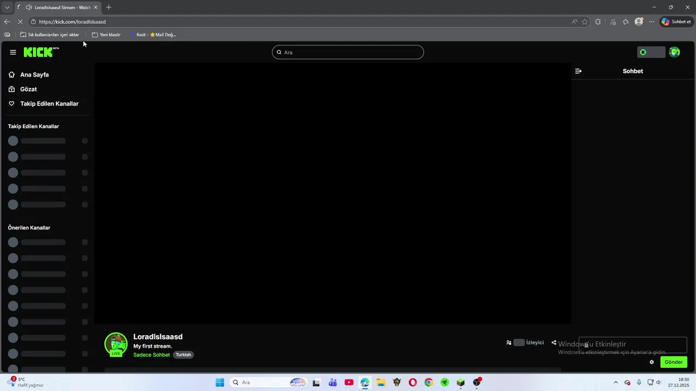Open the Yeni klasör bookmarks folder
Viewport: 696px width, 391px height.
pos(106,35)
